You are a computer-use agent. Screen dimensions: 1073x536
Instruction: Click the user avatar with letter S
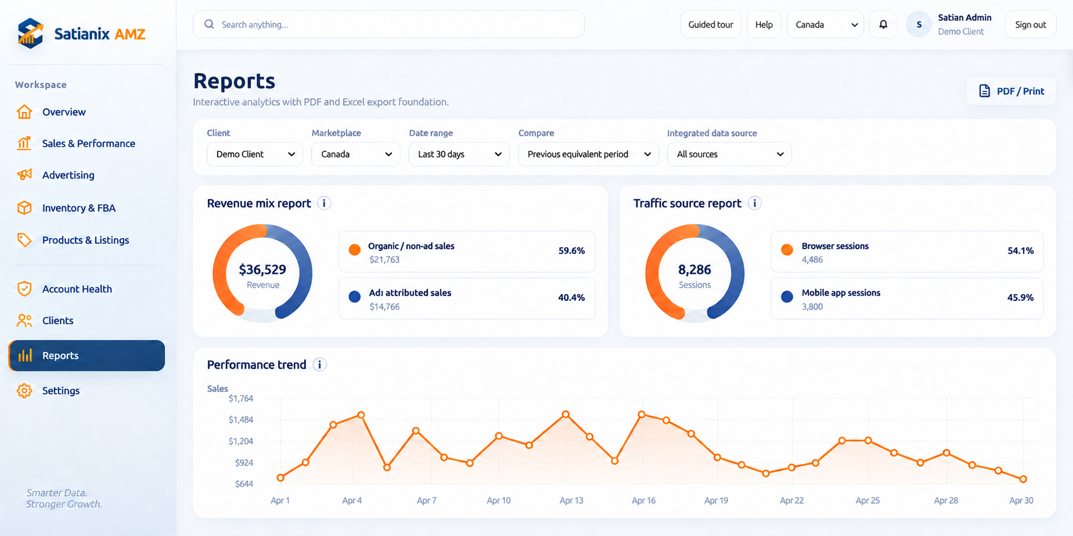coord(919,25)
